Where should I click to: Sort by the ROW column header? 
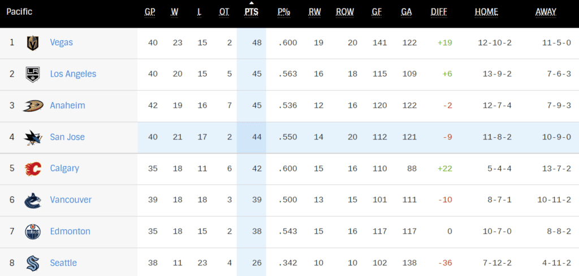pyautogui.click(x=345, y=12)
